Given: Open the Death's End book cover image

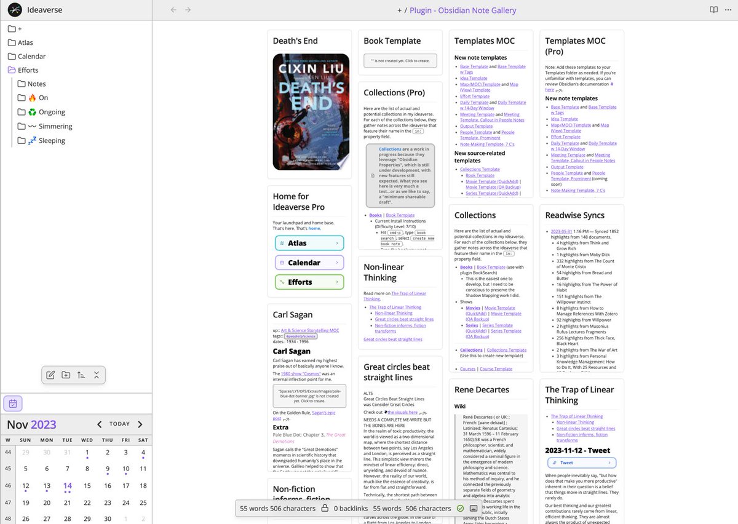Looking at the screenshot, I should click(311, 112).
